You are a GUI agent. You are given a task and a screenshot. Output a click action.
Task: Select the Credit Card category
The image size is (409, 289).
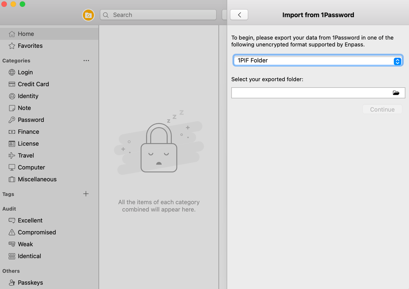click(x=49, y=84)
